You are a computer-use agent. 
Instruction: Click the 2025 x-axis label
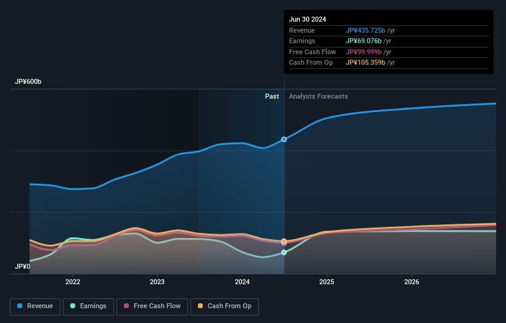[327, 282]
